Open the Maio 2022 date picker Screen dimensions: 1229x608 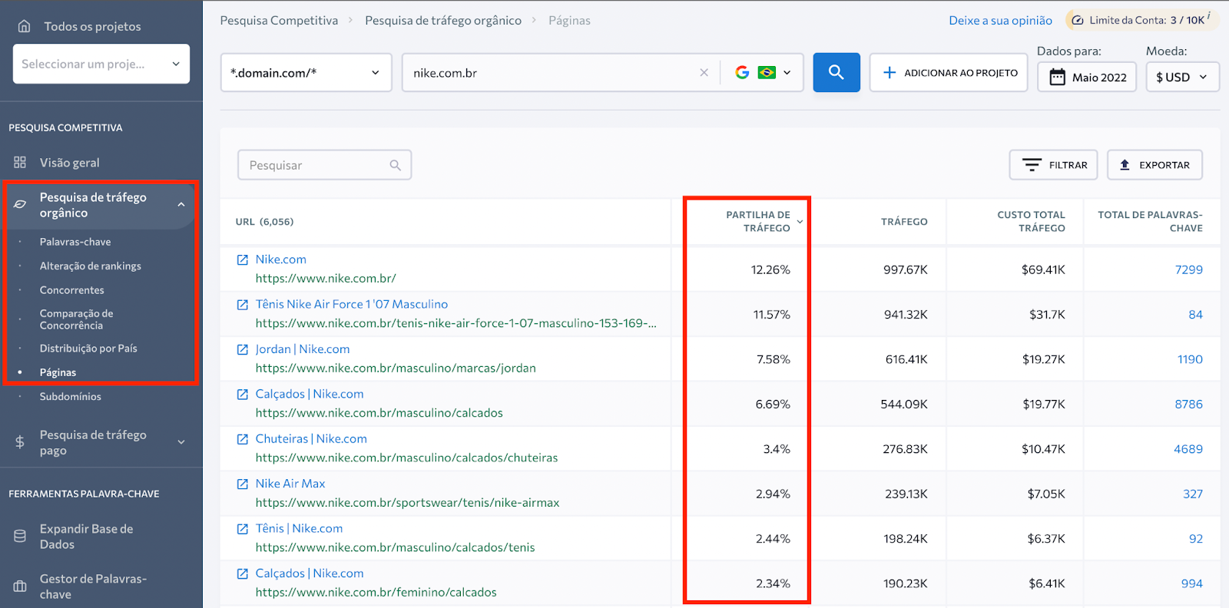tap(1087, 77)
